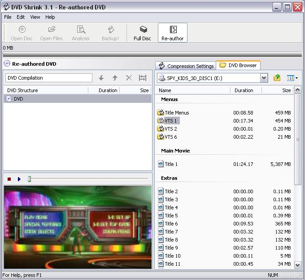305x280 pixels.
Task: Select the Re-author mode button
Action: point(173,33)
